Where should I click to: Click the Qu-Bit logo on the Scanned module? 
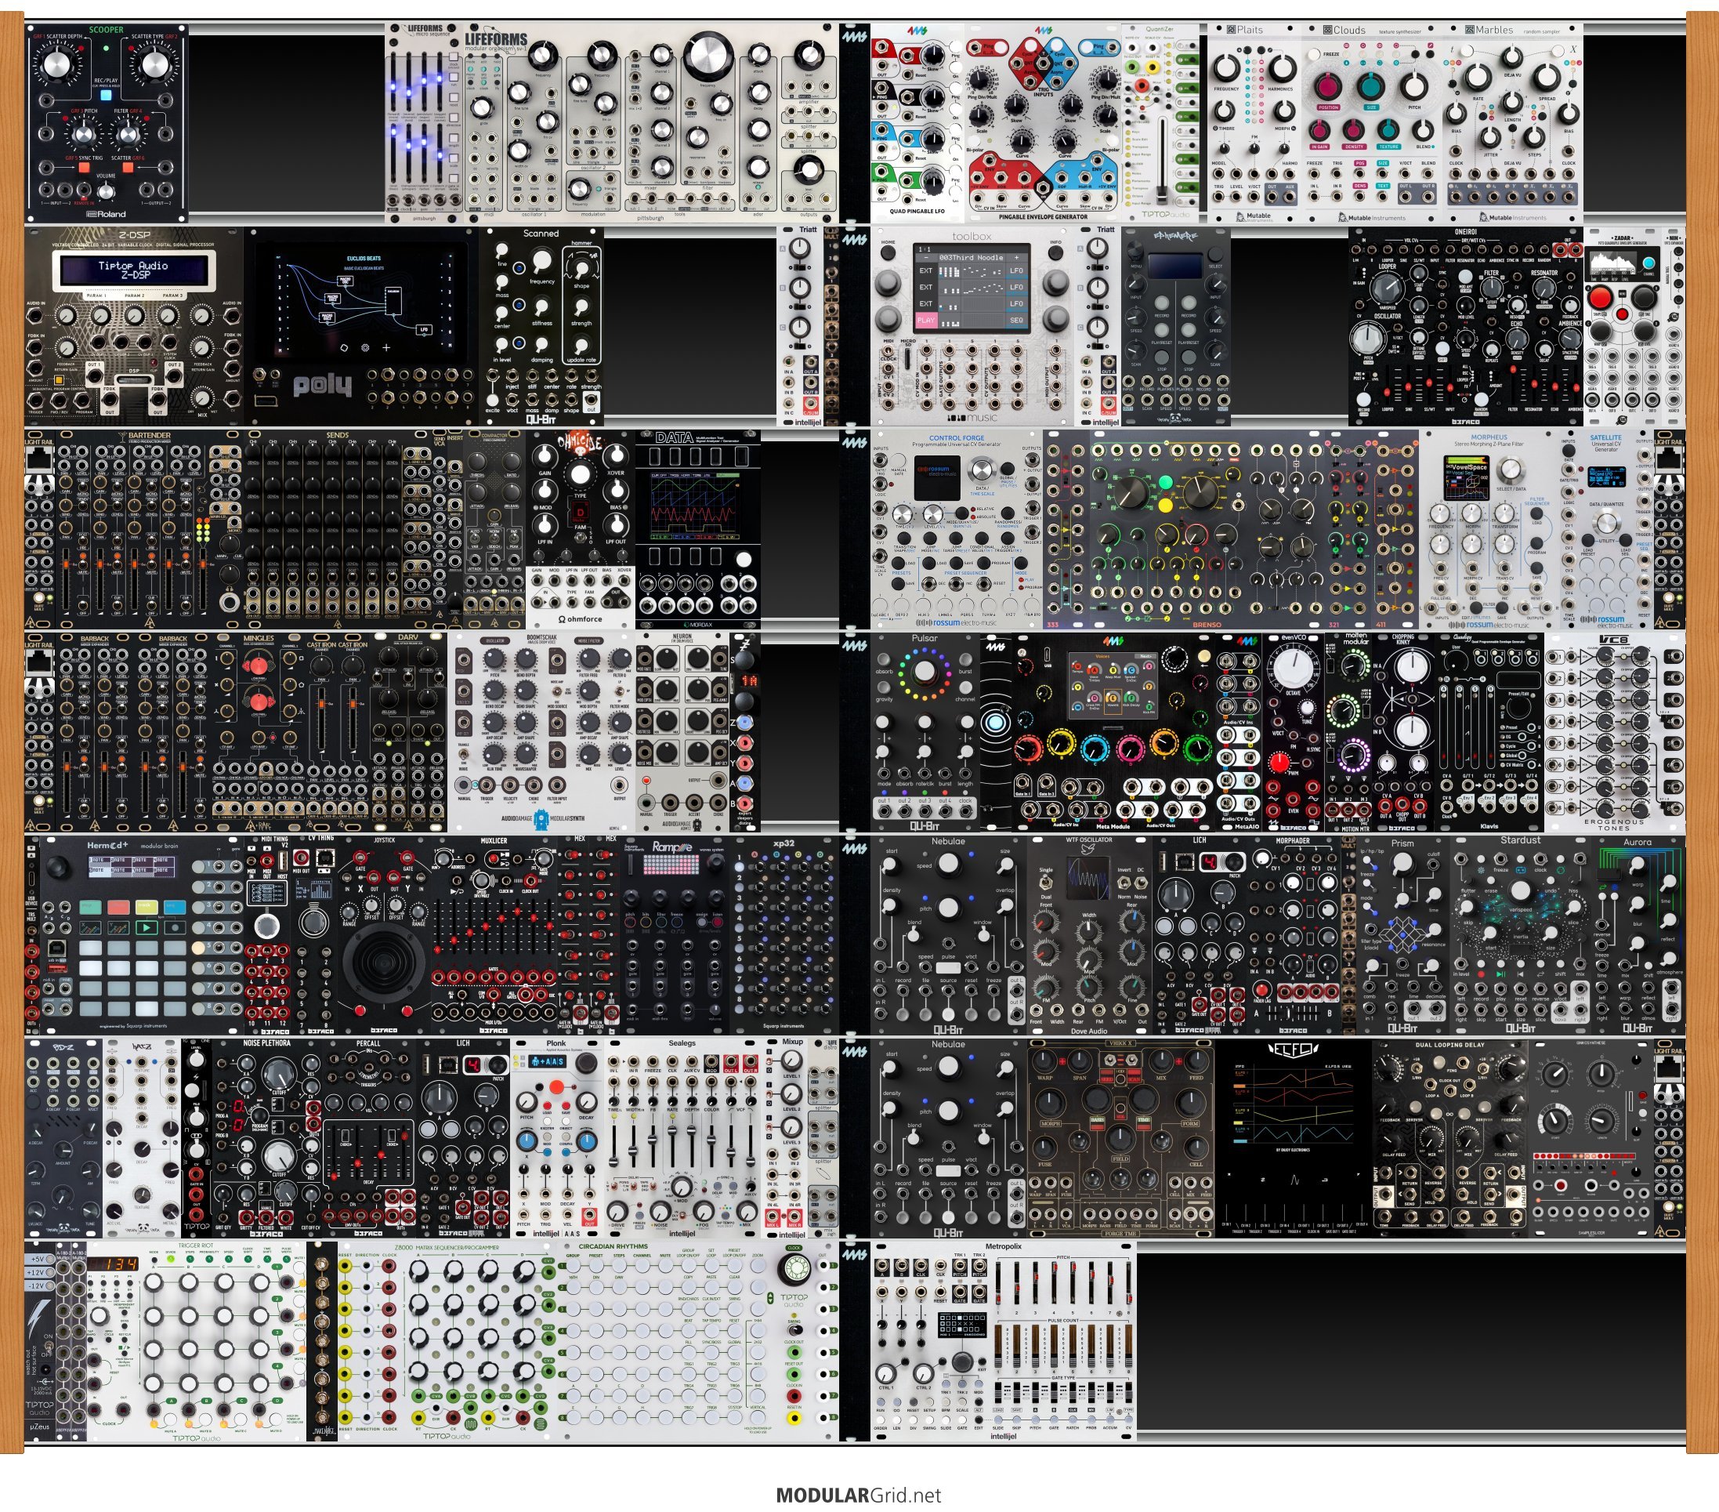click(x=541, y=419)
